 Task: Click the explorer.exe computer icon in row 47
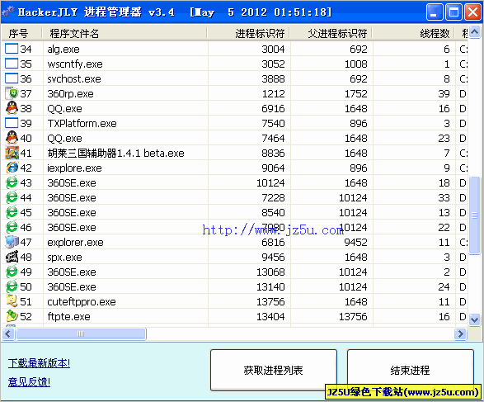pos(12,242)
